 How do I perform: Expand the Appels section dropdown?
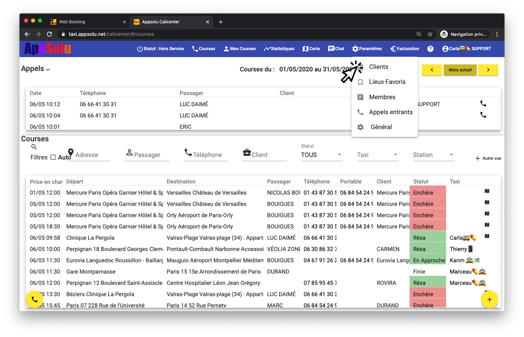[x=35, y=69]
